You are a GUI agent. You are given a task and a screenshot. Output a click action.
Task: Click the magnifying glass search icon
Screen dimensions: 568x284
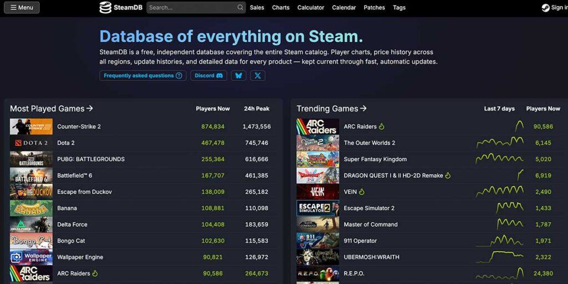(240, 7)
